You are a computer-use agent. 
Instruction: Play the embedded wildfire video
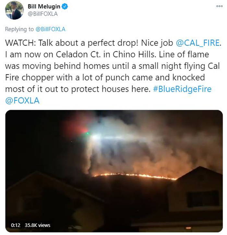click(x=114, y=171)
